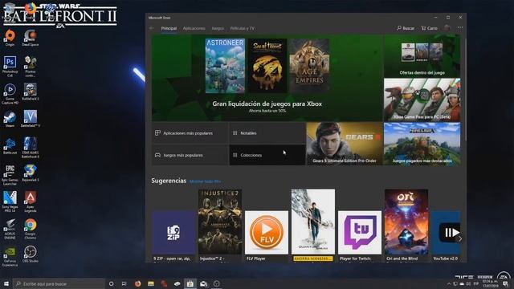514x289 pixels.
Task: Select the Injustice 2 suggestion
Action: [220, 226]
